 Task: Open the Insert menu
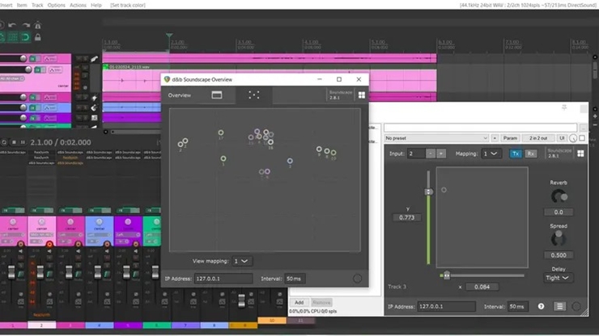coord(6,5)
